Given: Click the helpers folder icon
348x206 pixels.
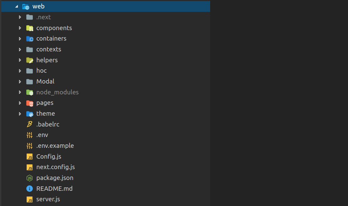Looking at the screenshot, I should (30, 60).
